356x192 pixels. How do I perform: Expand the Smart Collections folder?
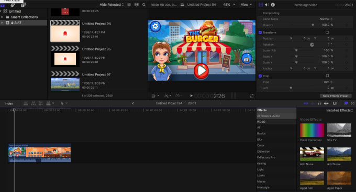(x=2, y=17)
